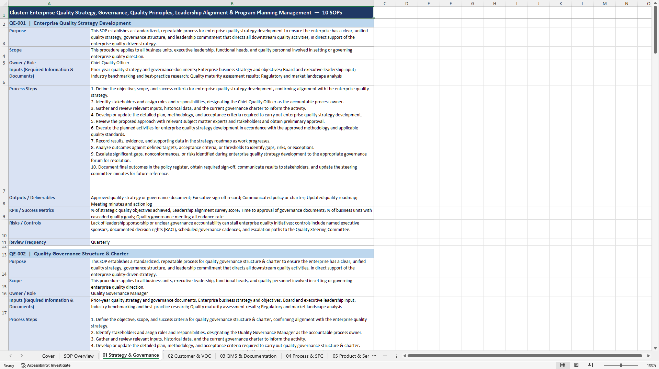This screenshot has height=369, width=659.
Task: Select QE-001 Owner / Role label cell
Action: (49, 63)
